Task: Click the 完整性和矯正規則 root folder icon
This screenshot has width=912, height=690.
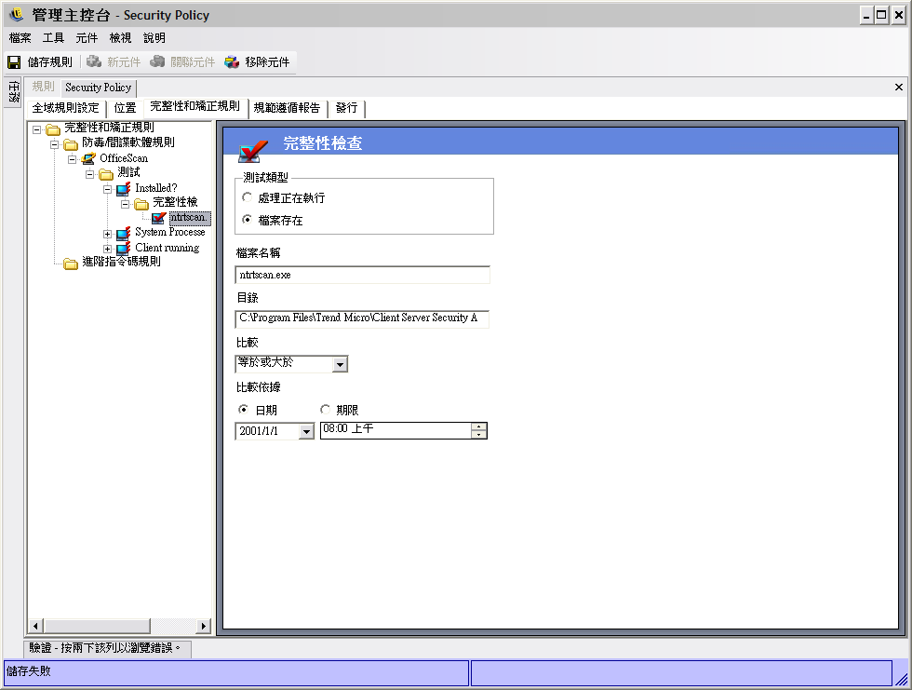Action: pyautogui.click(x=53, y=129)
